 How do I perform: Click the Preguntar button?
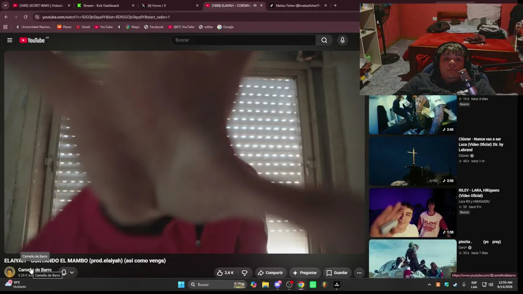coord(304,273)
